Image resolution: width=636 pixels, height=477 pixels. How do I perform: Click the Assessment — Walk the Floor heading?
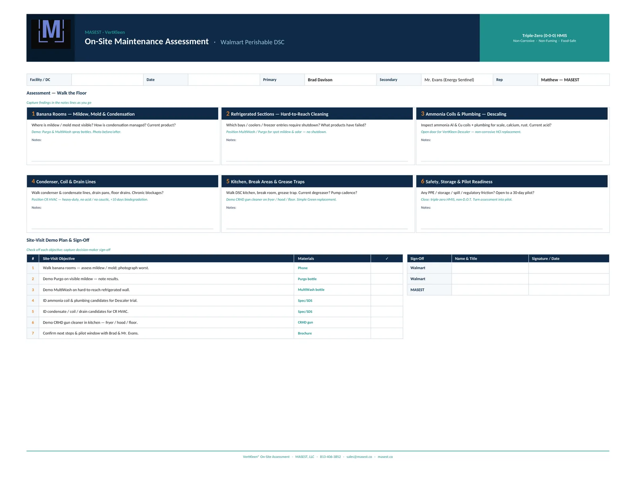(x=56, y=93)
